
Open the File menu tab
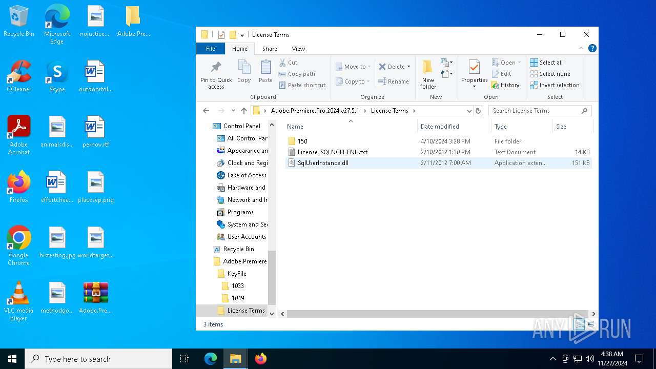pos(211,49)
